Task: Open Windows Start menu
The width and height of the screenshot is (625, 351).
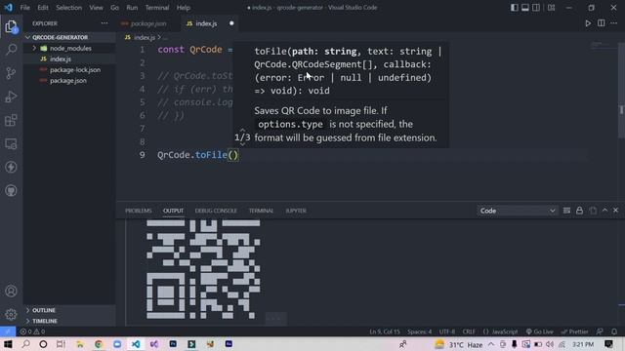Action: point(8,344)
